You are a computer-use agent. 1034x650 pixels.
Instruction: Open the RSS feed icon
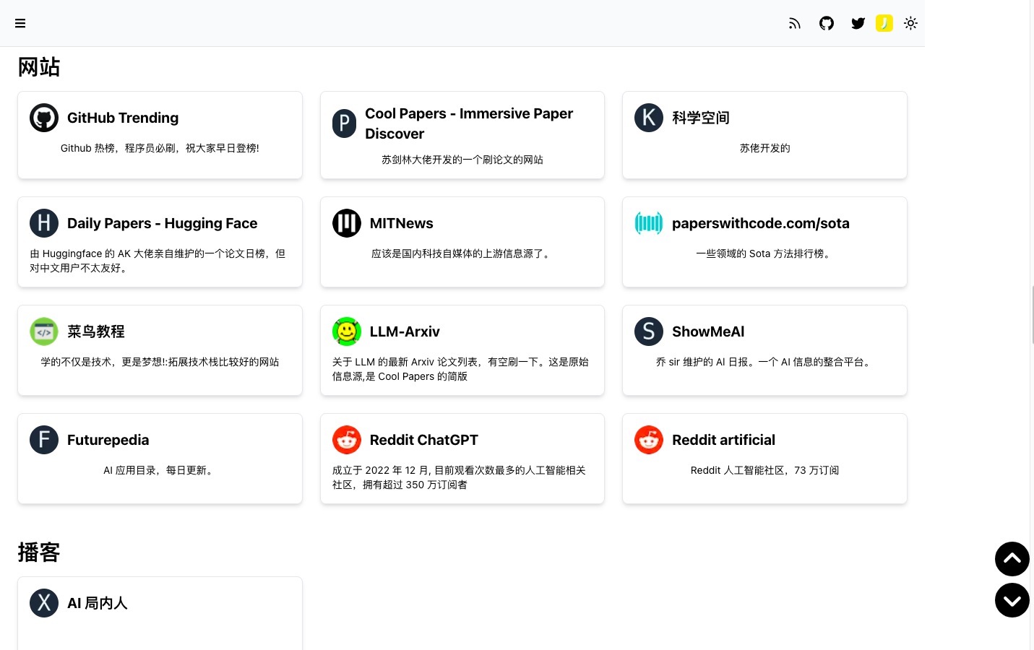coord(795,23)
